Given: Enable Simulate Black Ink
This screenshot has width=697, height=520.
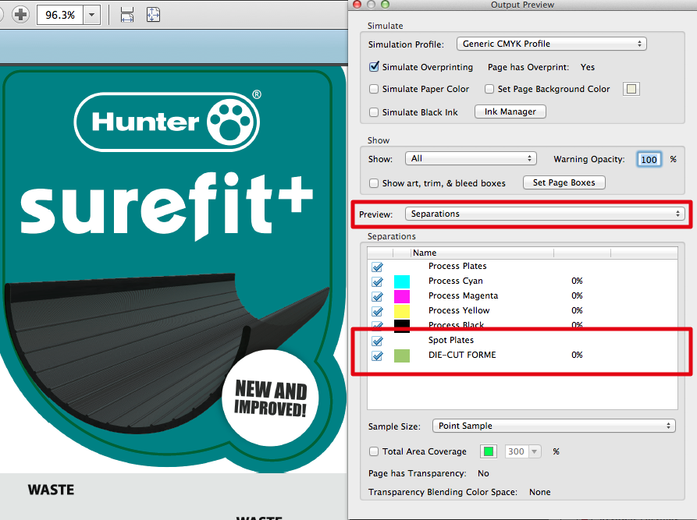Looking at the screenshot, I should pos(374,111).
